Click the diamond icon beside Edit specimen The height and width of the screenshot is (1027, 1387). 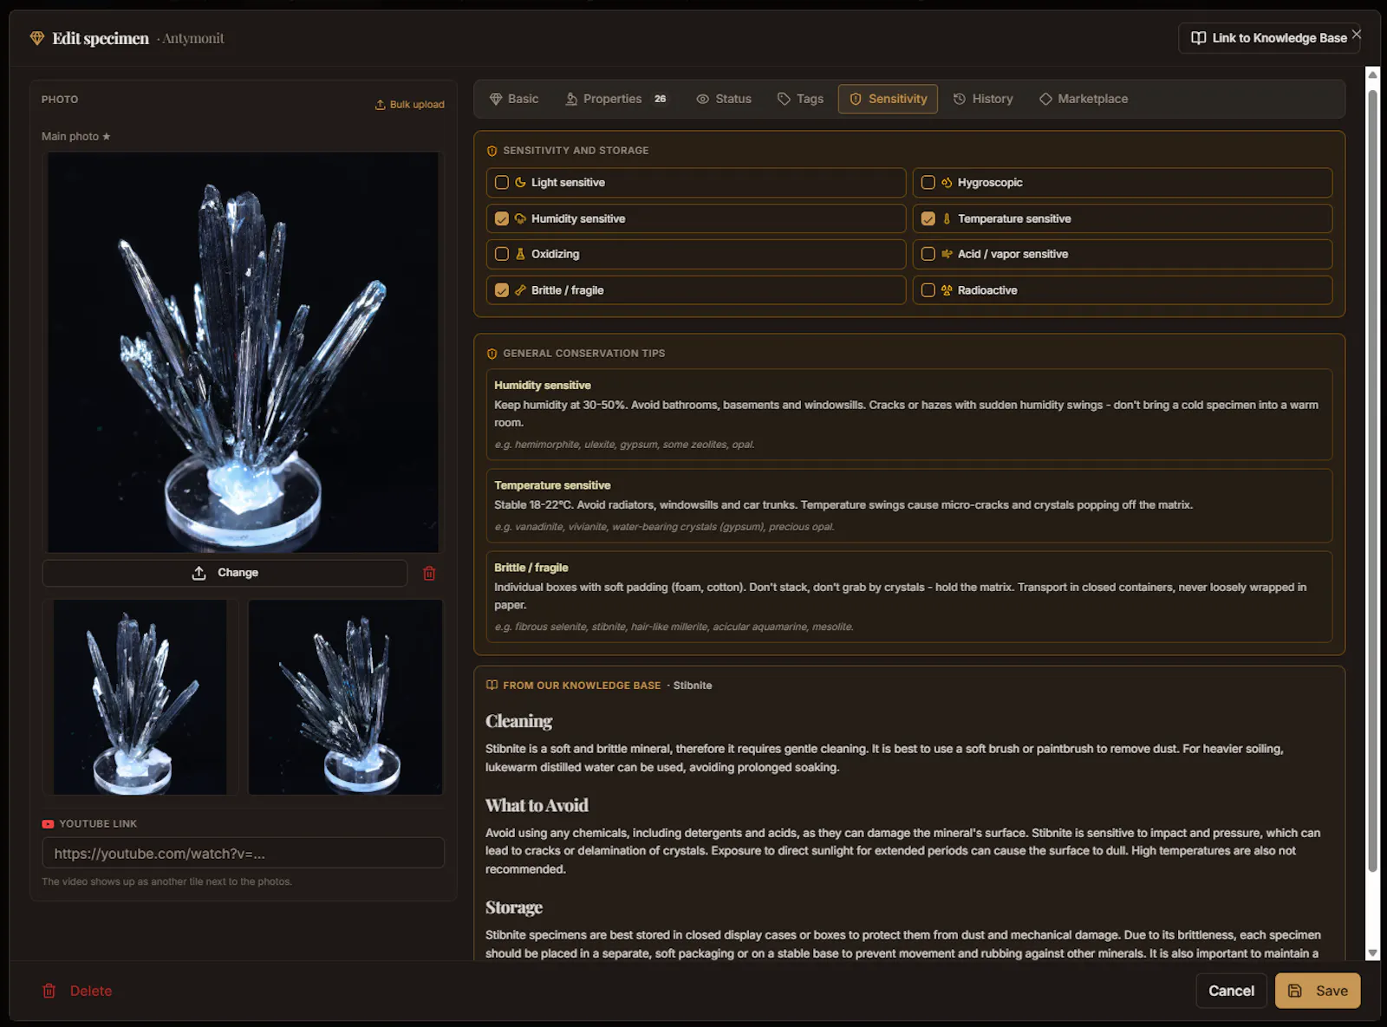coord(37,38)
